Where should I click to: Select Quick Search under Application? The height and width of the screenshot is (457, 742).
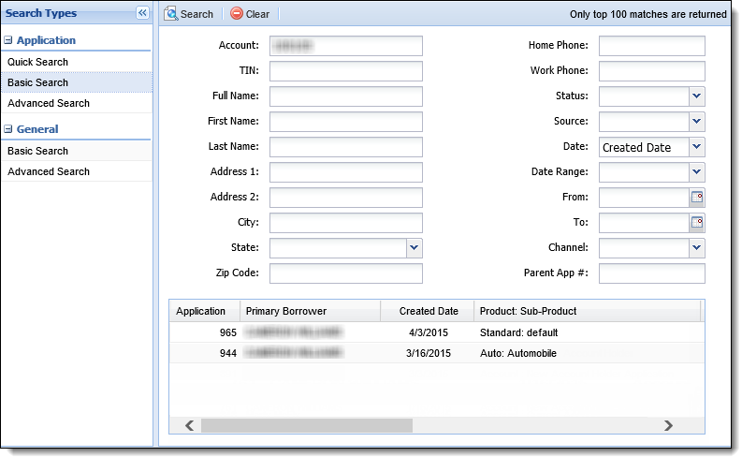[x=77, y=62]
